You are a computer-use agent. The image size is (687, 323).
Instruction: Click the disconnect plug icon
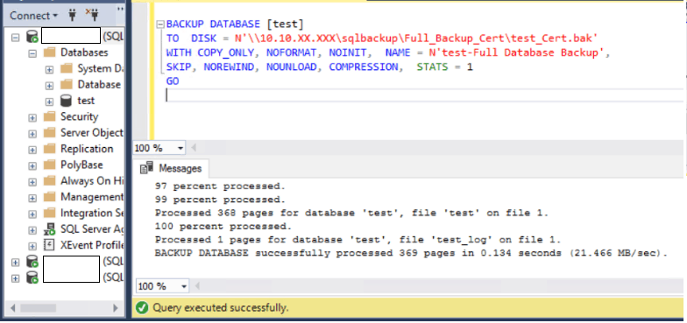(x=93, y=15)
